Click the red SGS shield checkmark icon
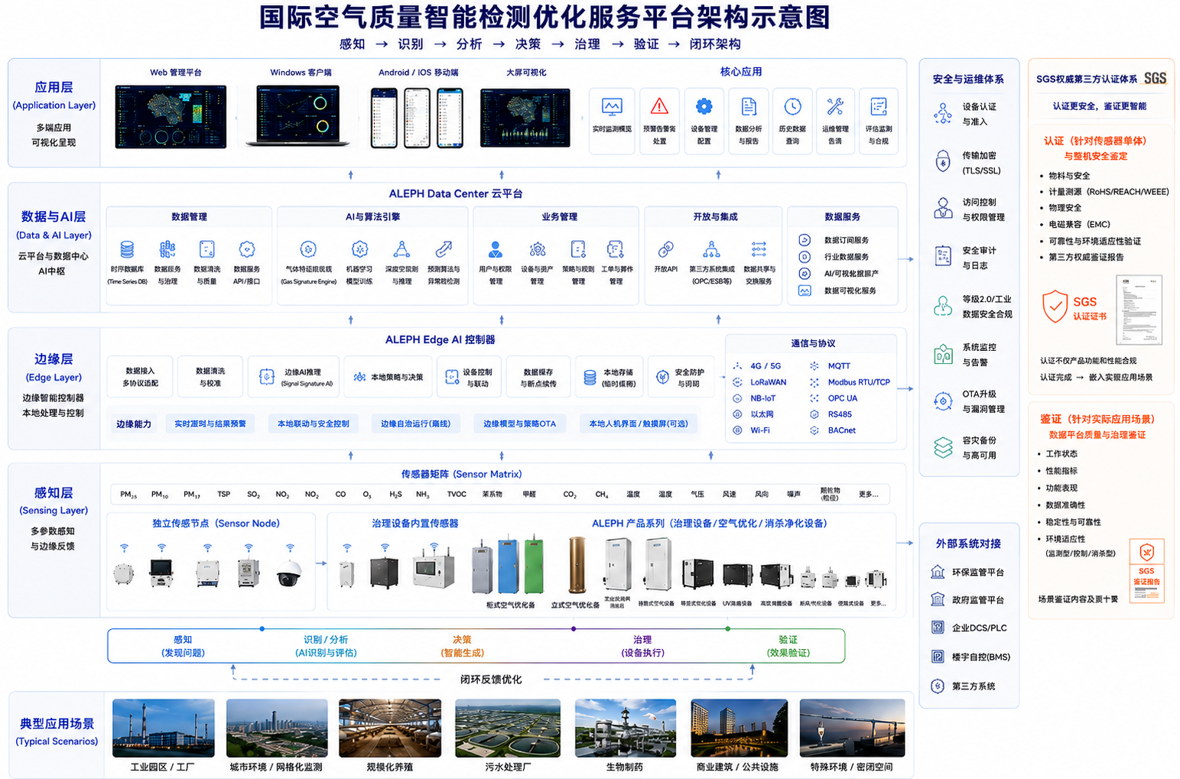 (x=1055, y=307)
